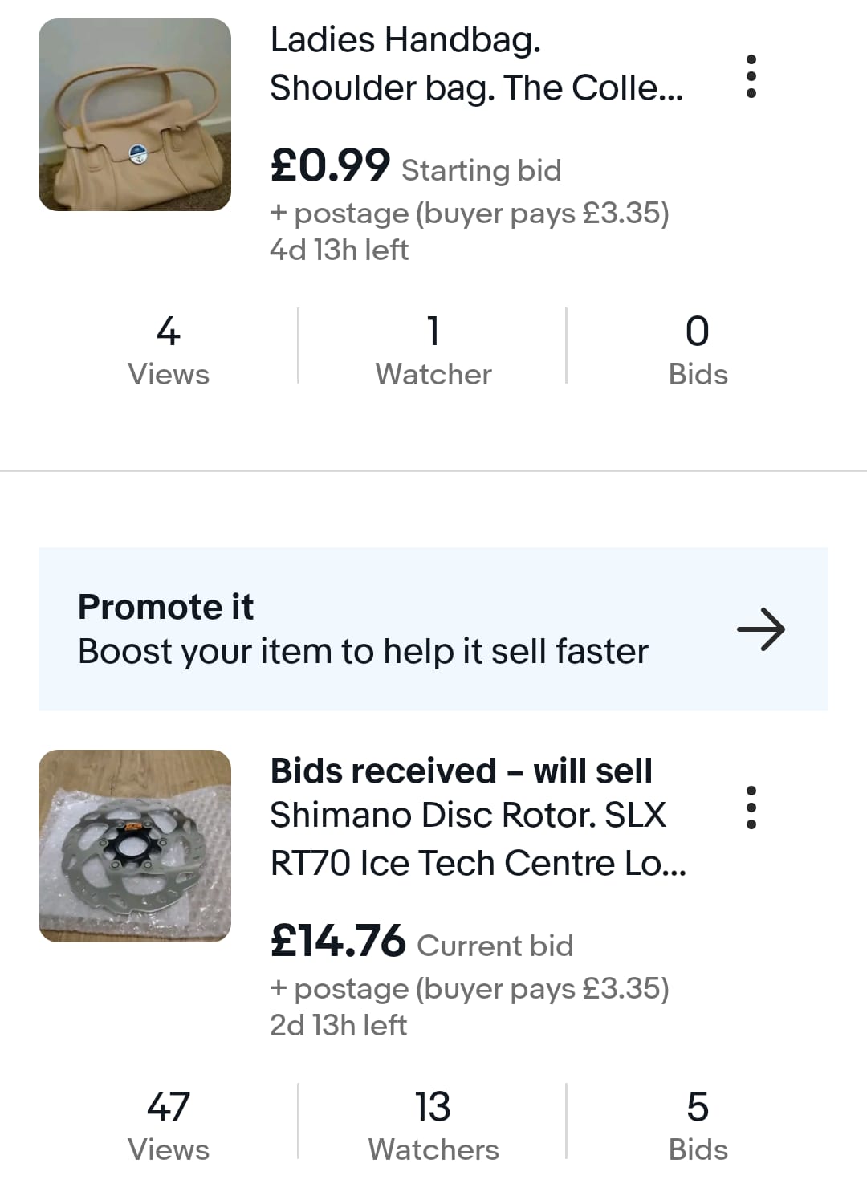This screenshot has height=1188, width=867.
Task: Open the handbag listing's three-dot menu
Action: 751,76
